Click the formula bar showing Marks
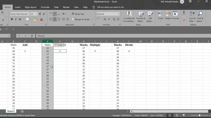211x118 pixels. click(123, 36)
